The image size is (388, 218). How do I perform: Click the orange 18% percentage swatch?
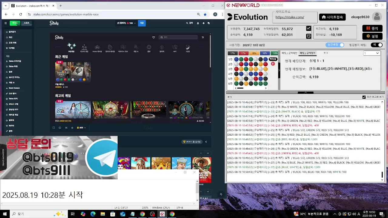tap(254, 53)
